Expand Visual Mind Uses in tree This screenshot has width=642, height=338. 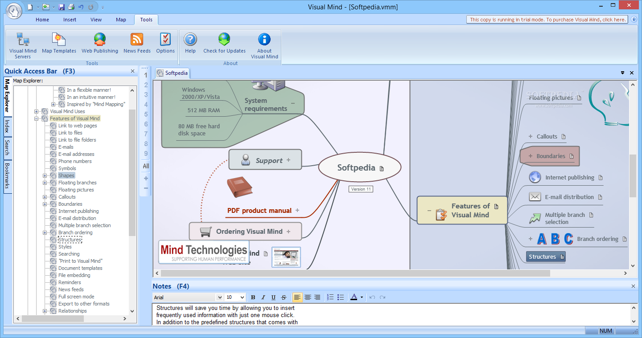pyautogui.click(x=37, y=111)
